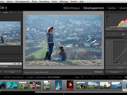The height and width of the screenshot is (95, 127).
Task: Click the main photo of woman and girl
Action: [63, 40]
